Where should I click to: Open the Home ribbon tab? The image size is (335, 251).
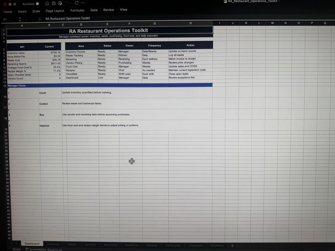tap(8, 12)
